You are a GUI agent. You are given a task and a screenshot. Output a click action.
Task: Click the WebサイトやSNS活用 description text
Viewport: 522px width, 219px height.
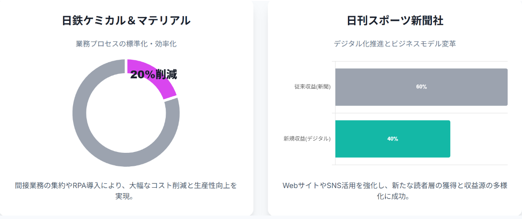[395, 185]
